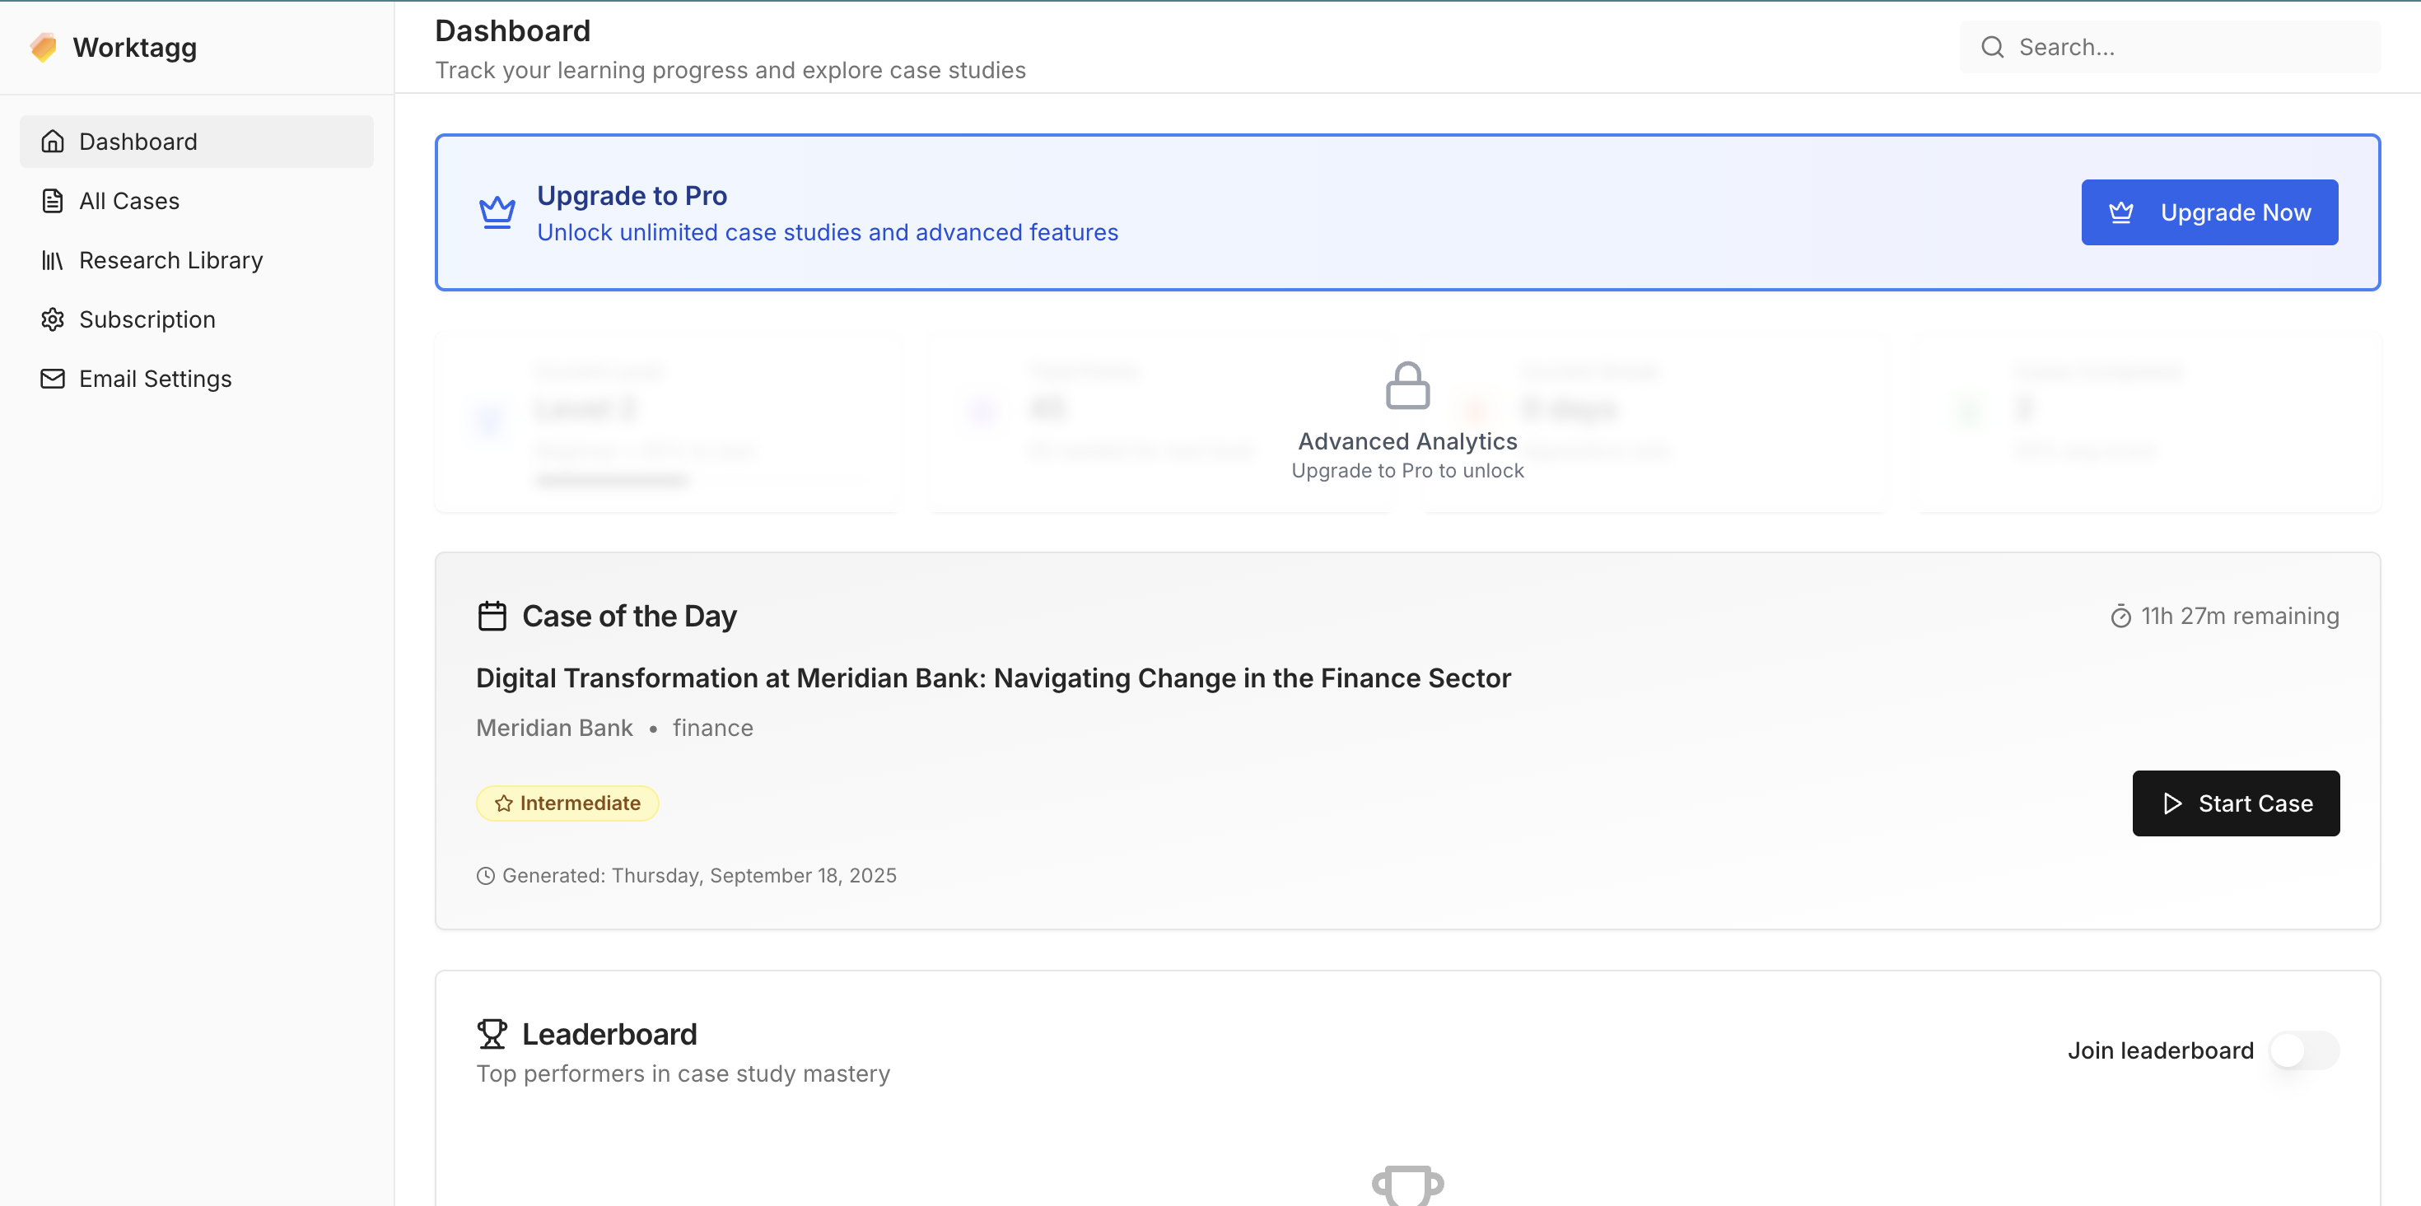
Task: Click the crown icon beside Upgrade to Pro
Action: (497, 212)
